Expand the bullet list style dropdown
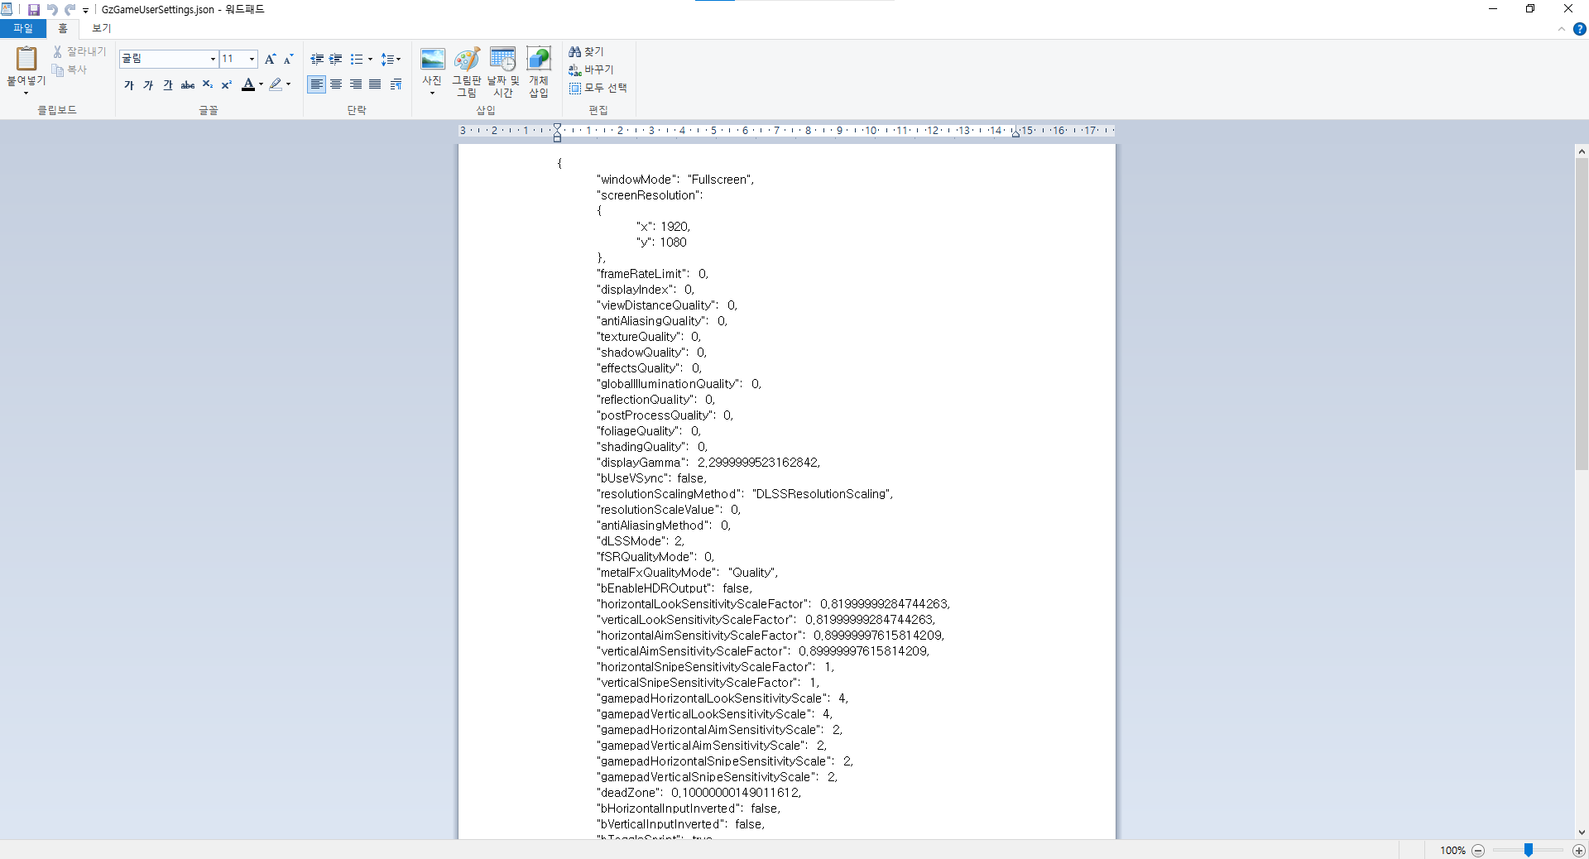 click(370, 60)
